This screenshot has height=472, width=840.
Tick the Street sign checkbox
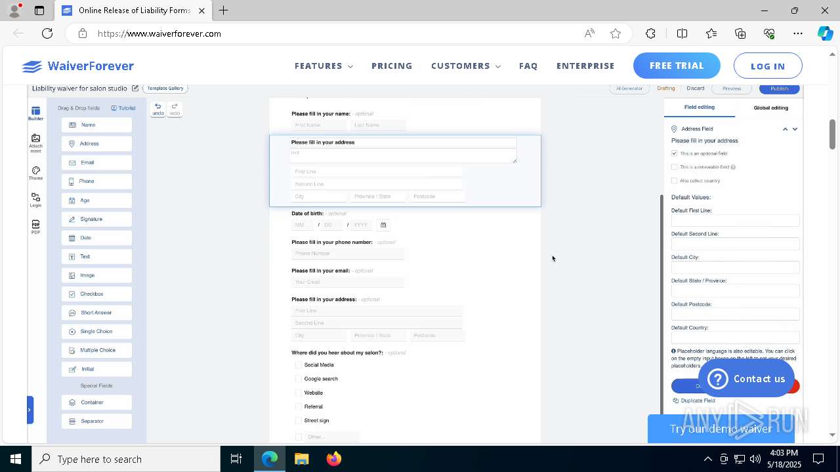pyautogui.click(x=299, y=420)
